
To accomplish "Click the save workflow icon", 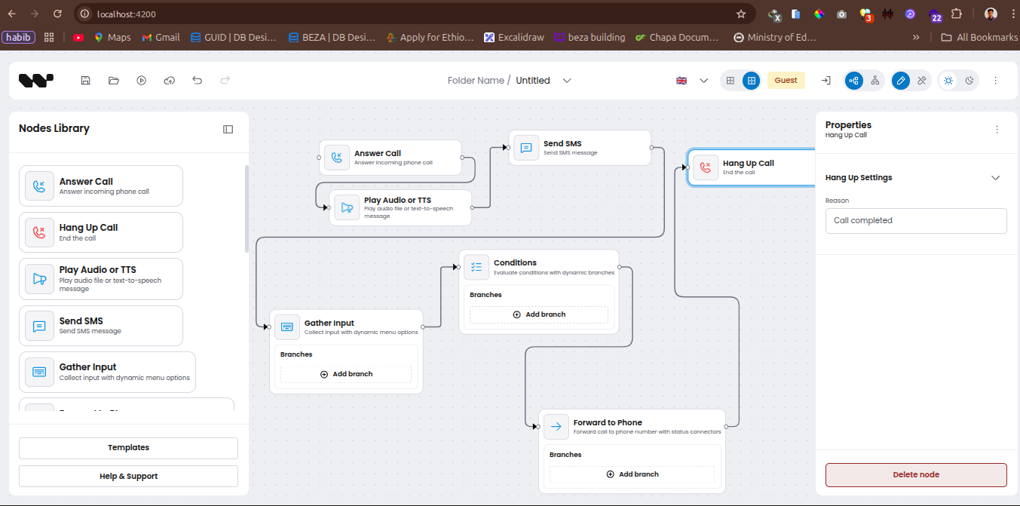I will [86, 81].
